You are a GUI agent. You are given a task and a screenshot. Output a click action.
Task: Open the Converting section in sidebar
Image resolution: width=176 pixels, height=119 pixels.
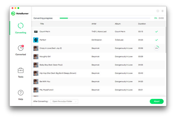coord(21,28)
